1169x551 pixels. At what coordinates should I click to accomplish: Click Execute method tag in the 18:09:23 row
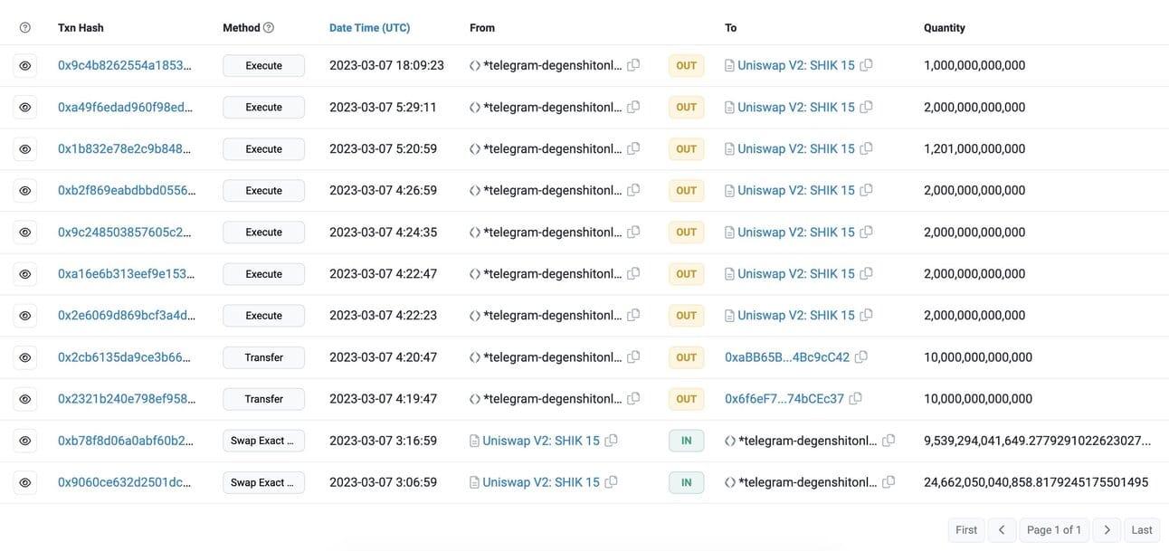[x=264, y=65]
